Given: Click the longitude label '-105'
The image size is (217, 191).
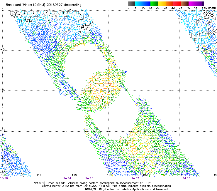Looking at the screenshot, I should (x=108, y=175).
